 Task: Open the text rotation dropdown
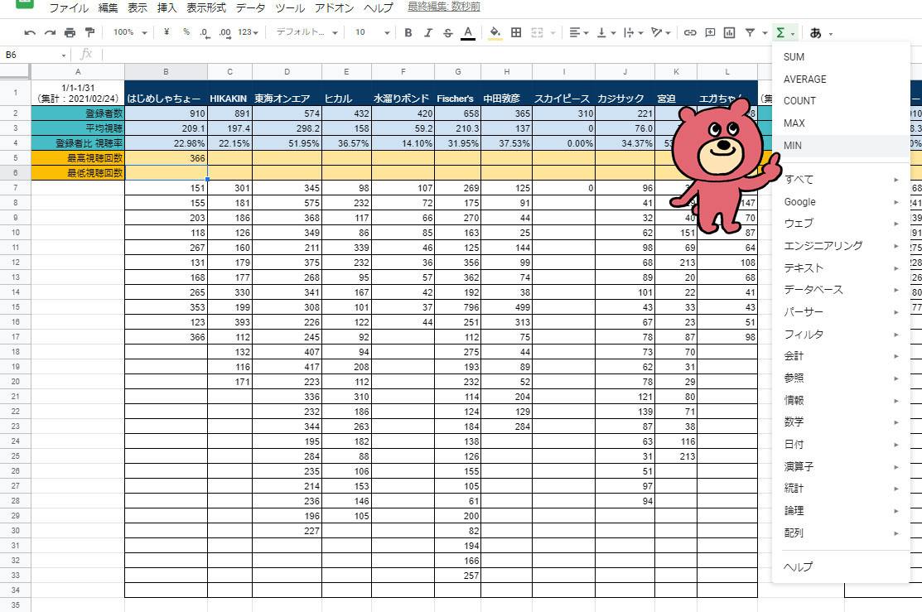point(661,33)
